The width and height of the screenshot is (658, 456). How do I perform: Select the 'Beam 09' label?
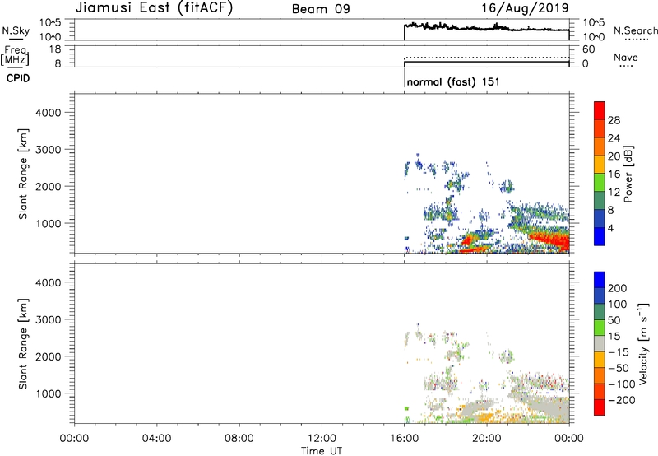(x=321, y=9)
